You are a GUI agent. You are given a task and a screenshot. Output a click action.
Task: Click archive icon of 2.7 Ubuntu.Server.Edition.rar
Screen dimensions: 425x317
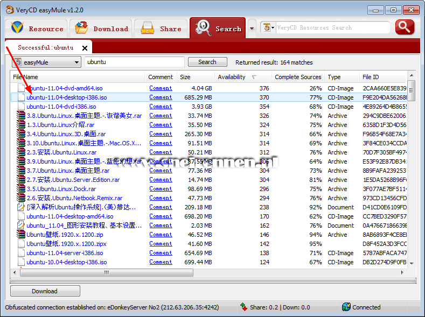(21, 180)
